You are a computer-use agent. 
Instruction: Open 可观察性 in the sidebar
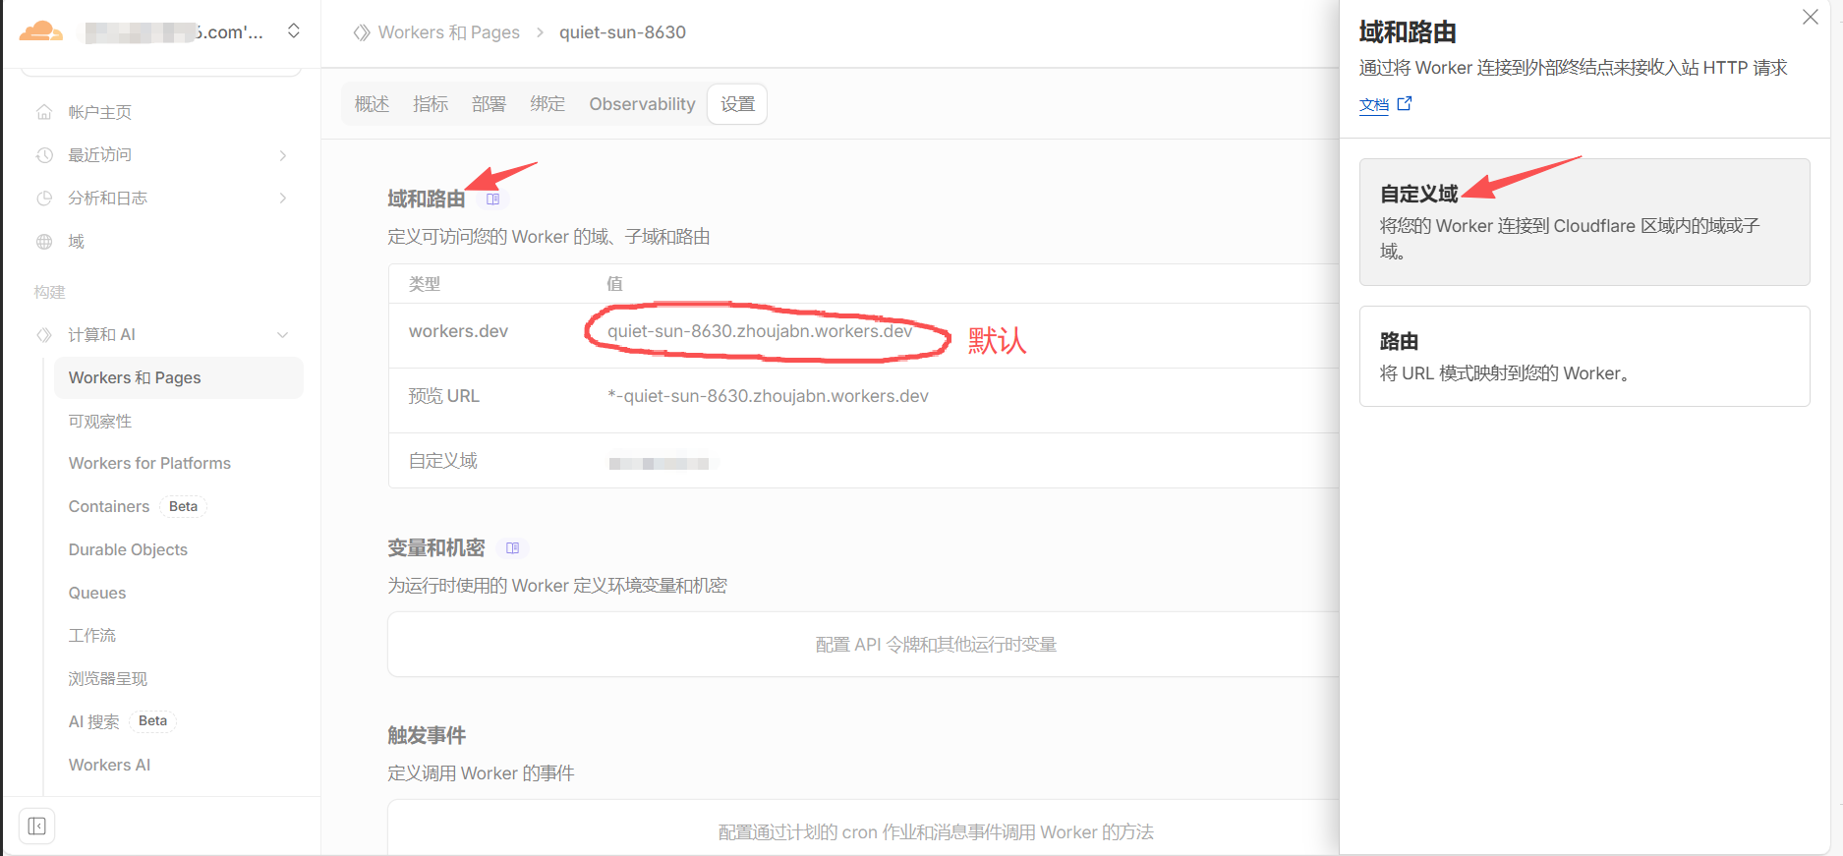click(99, 421)
